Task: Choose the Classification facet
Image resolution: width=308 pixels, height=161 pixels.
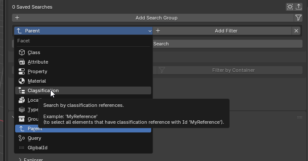Action: pos(83,90)
